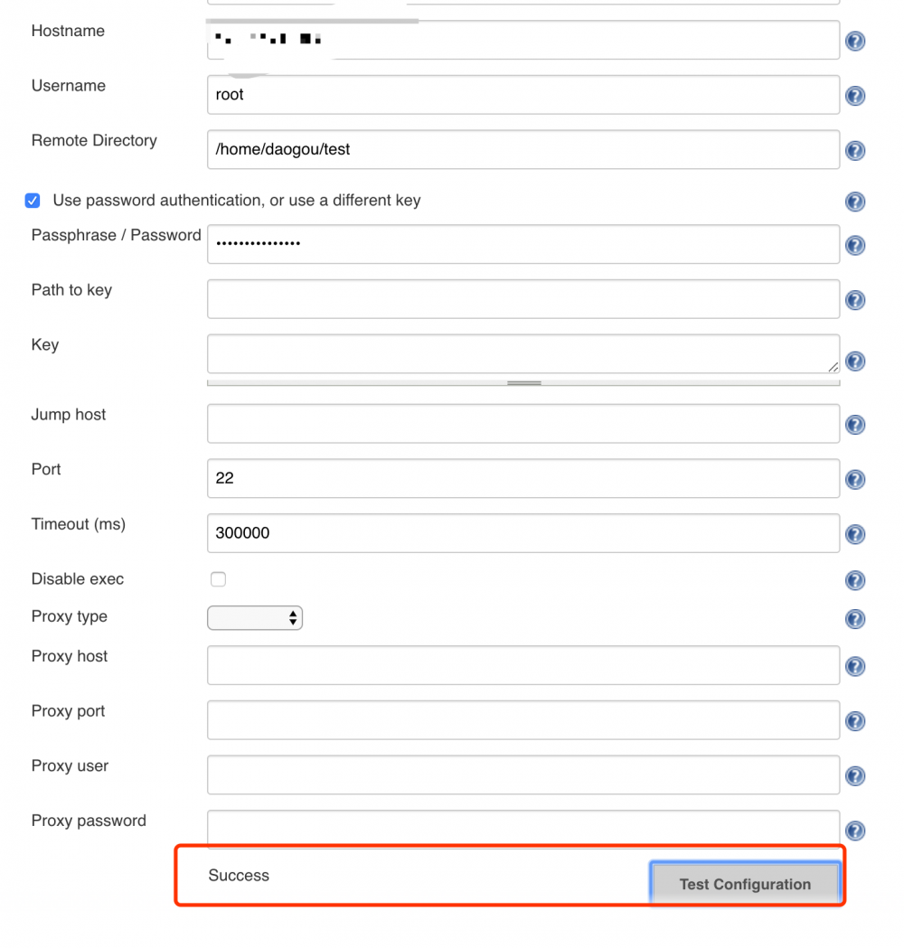
Task: Click inside the Timeout (ms) field
Action: click(523, 533)
